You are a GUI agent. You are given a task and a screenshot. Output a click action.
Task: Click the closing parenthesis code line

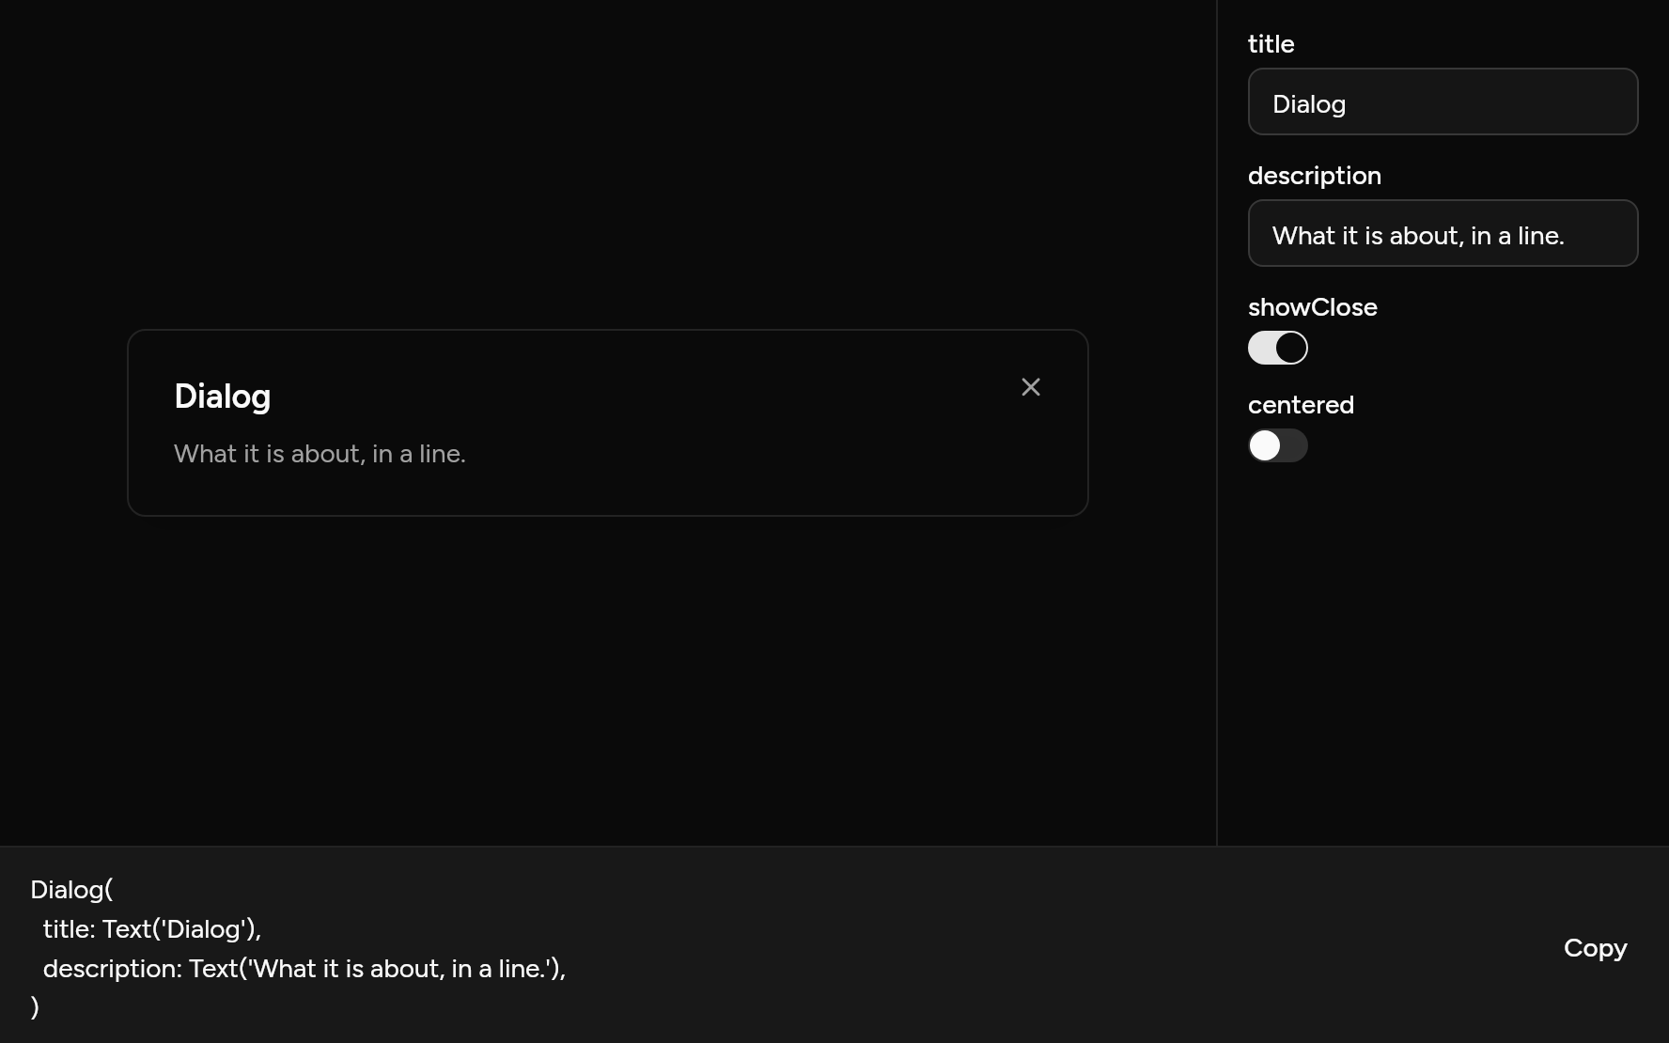(x=35, y=1007)
